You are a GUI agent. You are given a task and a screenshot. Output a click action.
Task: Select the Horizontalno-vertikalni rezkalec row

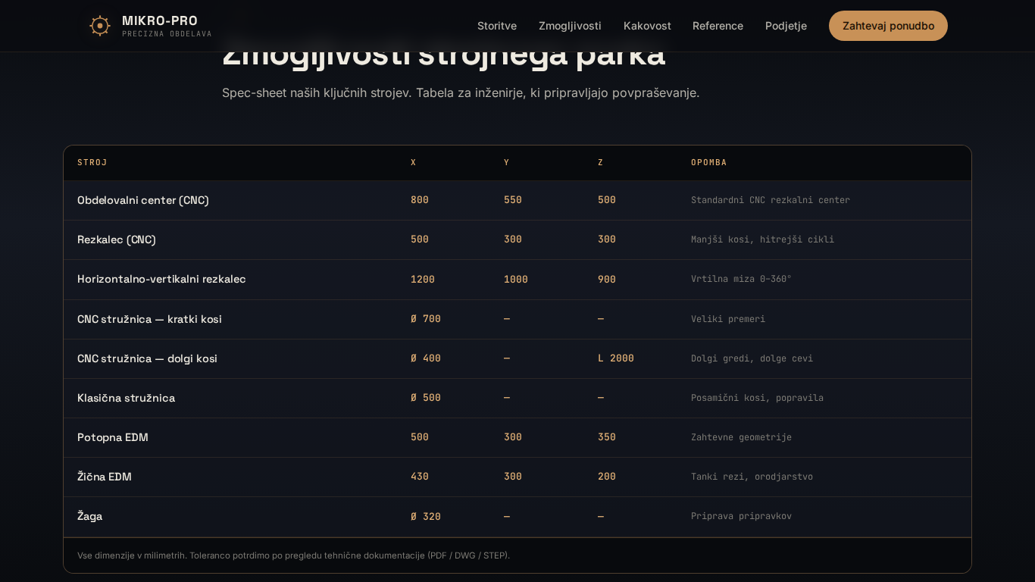(161, 279)
